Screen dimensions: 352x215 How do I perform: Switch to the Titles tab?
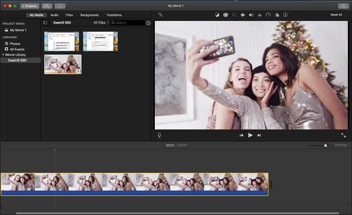(x=69, y=15)
